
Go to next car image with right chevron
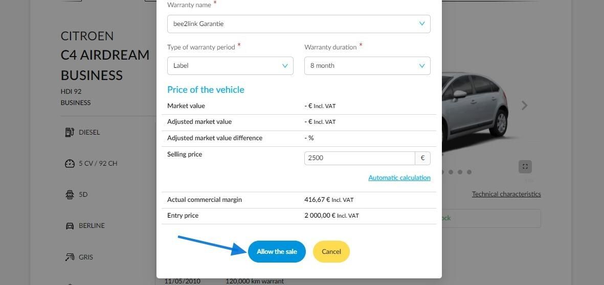pyautogui.click(x=524, y=105)
